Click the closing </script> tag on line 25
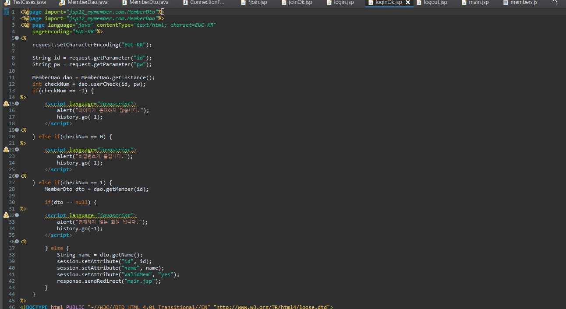This screenshot has width=566, height=309. tap(58, 169)
